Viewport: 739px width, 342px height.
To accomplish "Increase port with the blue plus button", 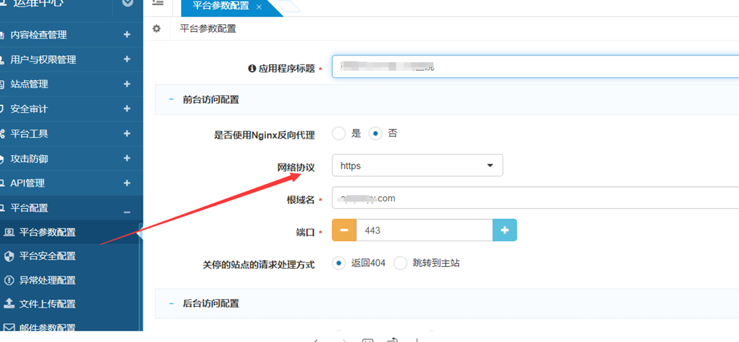I will (x=504, y=230).
